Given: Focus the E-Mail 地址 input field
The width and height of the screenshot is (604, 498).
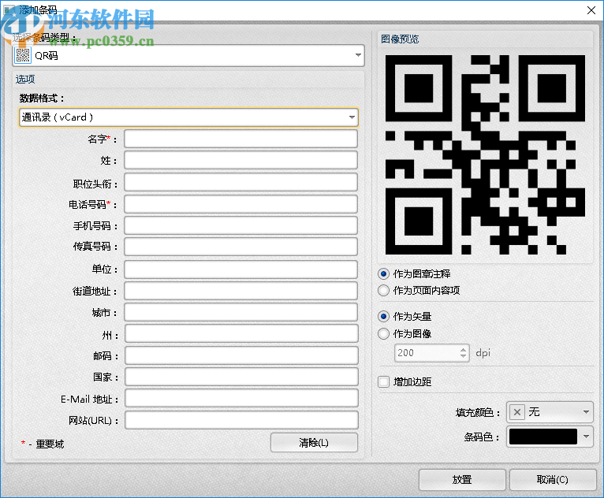Looking at the screenshot, I should (241, 399).
